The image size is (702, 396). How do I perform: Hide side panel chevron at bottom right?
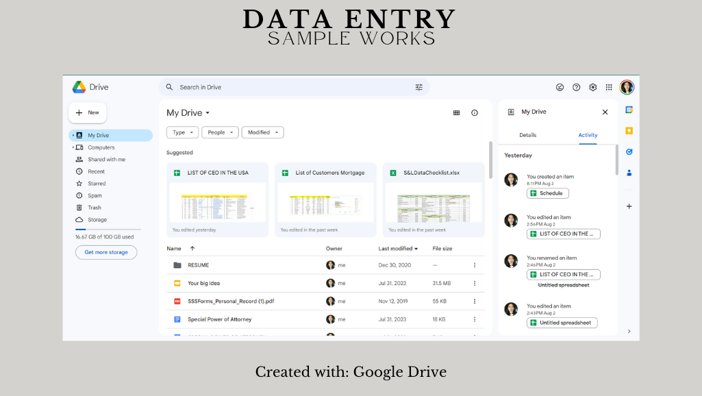tap(629, 332)
